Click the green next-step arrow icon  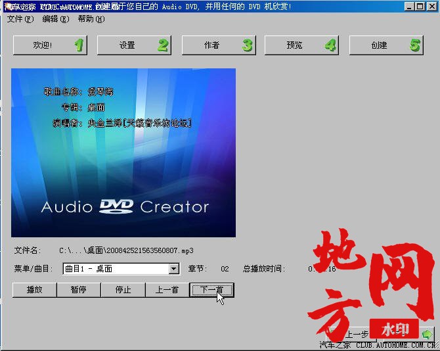click(427, 334)
